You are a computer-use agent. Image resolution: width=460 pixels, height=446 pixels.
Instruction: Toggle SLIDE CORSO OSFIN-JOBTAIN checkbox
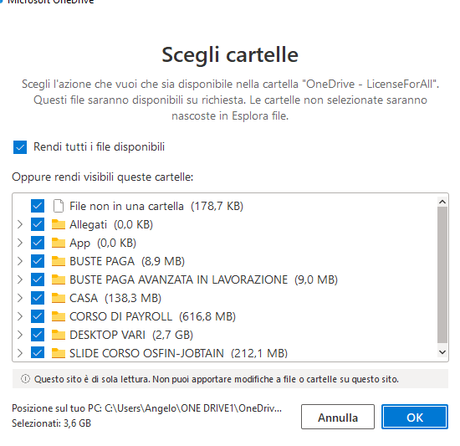pos(38,353)
